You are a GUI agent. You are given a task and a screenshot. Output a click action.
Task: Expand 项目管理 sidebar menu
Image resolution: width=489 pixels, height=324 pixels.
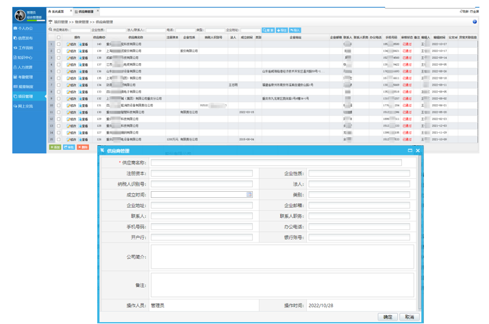click(25, 97)
